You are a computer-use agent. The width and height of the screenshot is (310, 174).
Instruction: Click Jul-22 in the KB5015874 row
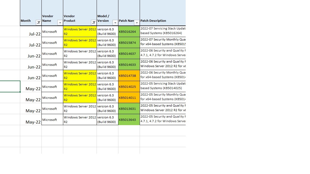[35, 45]
